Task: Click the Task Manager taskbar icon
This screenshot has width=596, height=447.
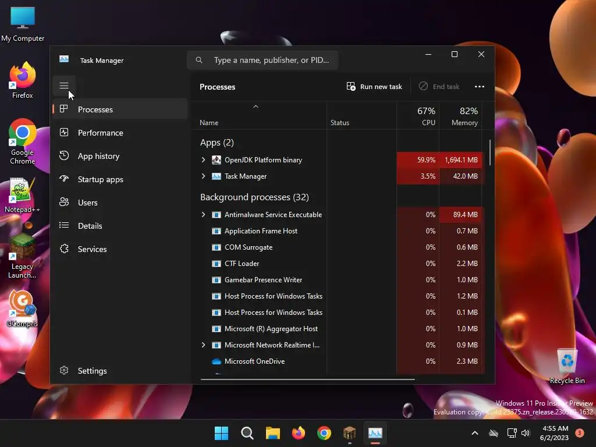Action: 375,433
